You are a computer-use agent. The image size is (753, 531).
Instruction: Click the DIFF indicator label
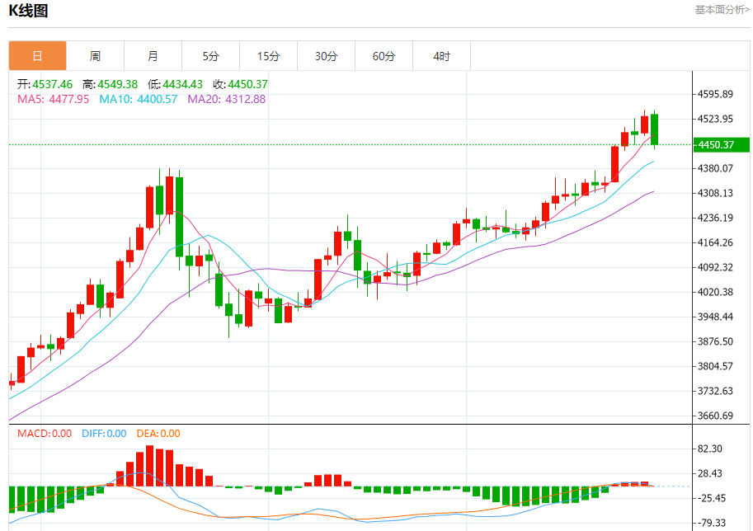(104, 434)
